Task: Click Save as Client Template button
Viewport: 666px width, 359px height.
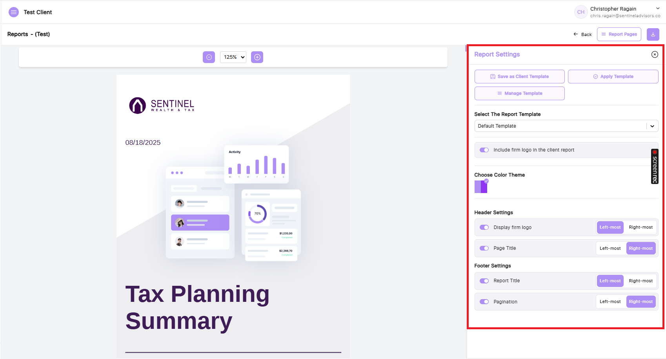Action: (519, 77)
